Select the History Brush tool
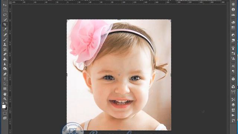 (5, 49)
